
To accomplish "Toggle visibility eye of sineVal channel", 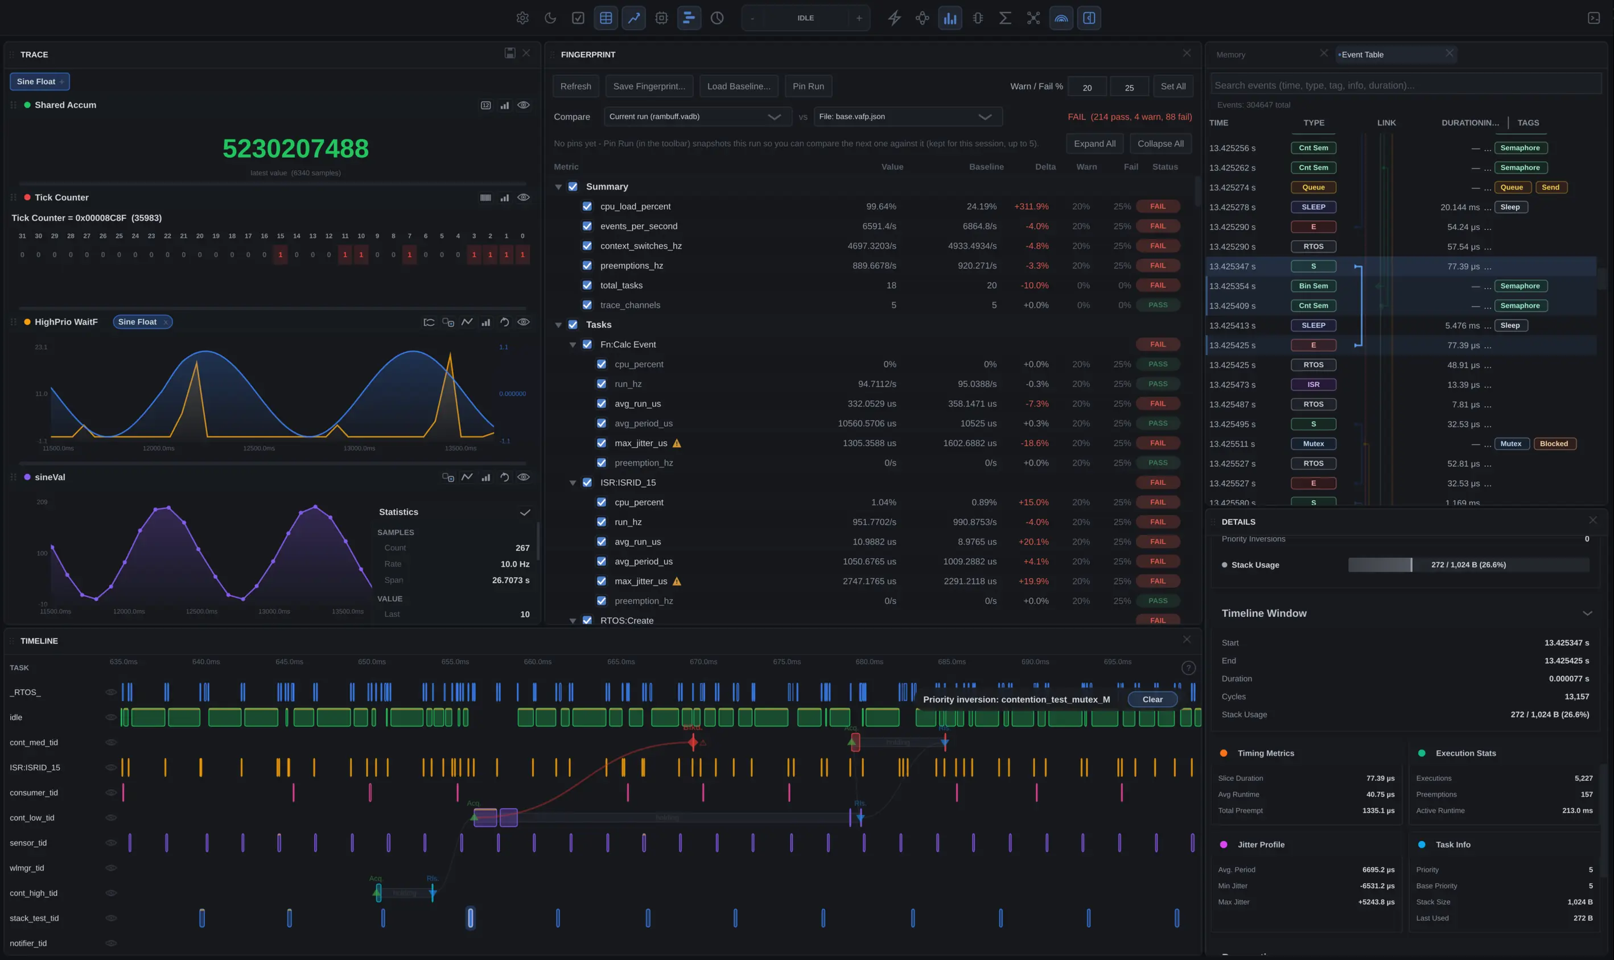I will click(524, 477).
